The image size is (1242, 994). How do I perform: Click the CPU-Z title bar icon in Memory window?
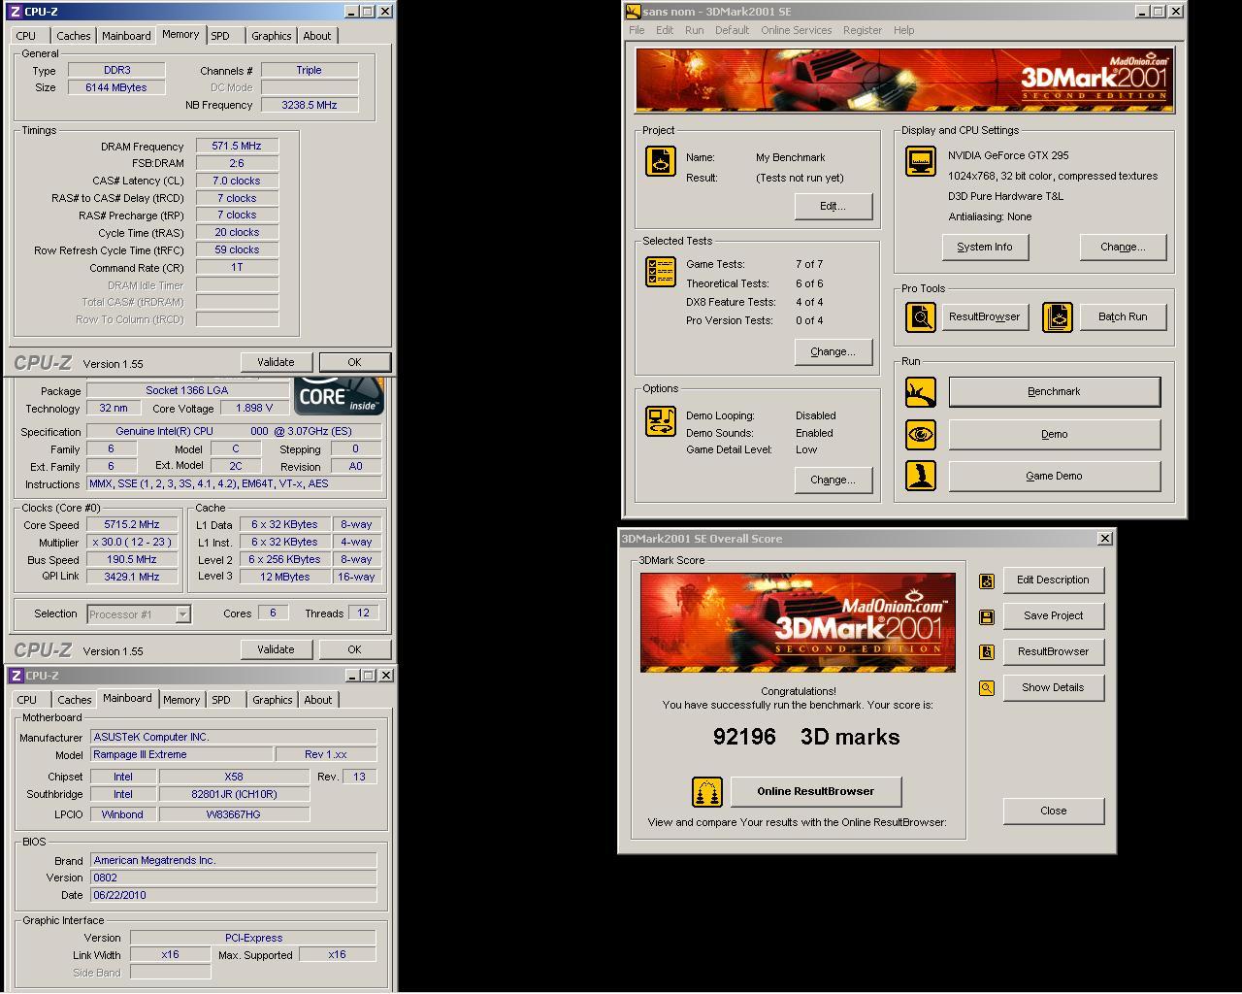(x=16, y=12)
